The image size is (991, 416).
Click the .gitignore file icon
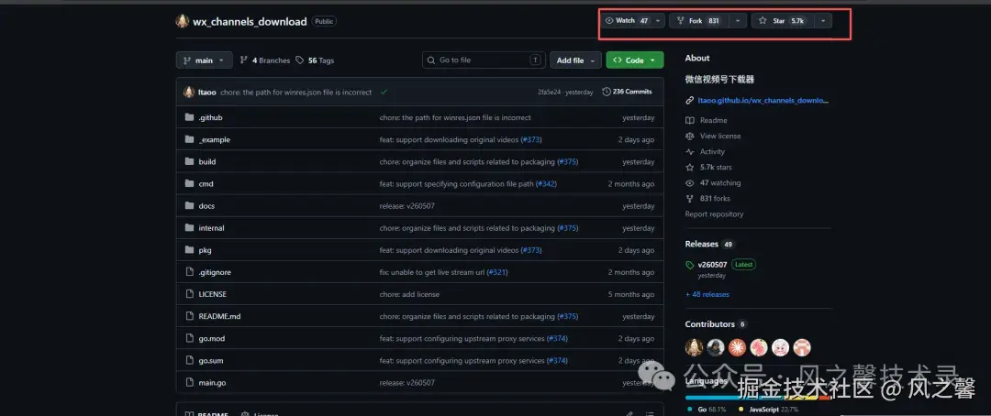[189, 272]
